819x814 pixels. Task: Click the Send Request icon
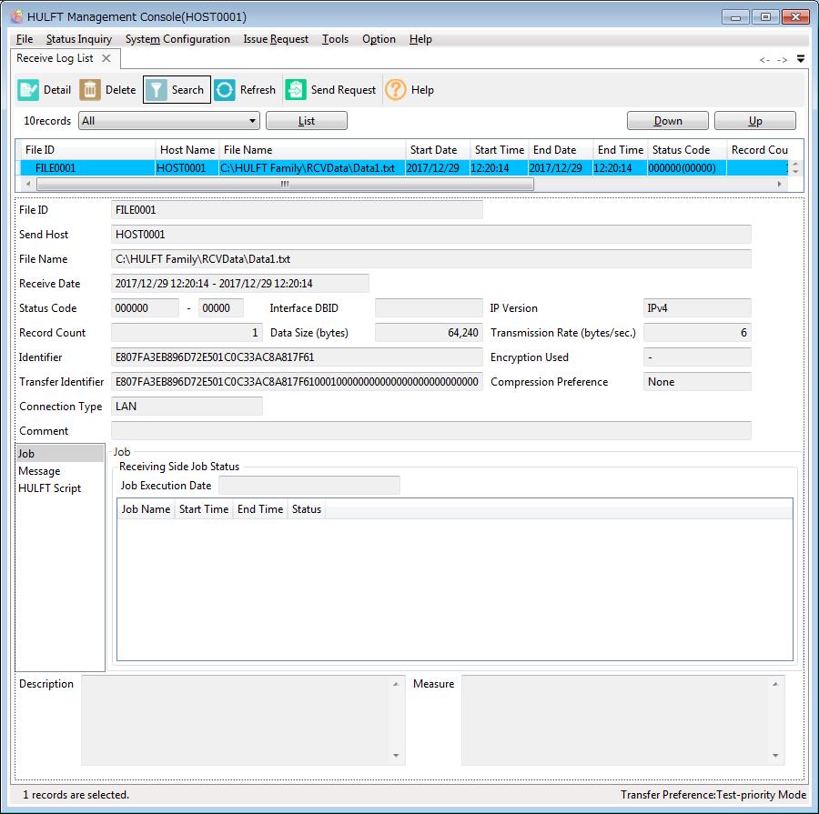click(296, 90)
